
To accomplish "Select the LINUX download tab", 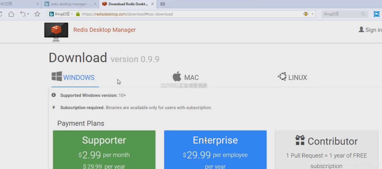I will 293,77.
